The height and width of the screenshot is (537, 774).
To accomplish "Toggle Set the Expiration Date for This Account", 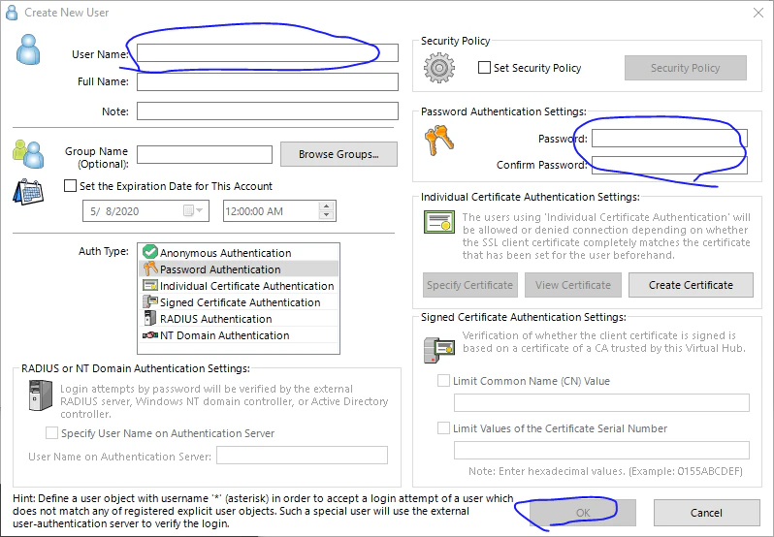I will coord(71,186).
